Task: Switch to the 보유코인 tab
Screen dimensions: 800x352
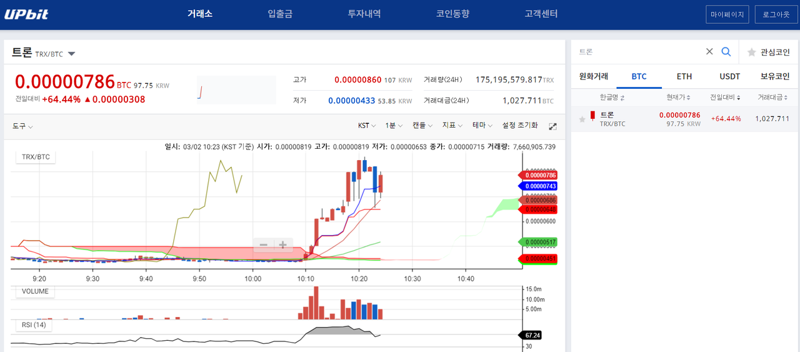Action: 775,76
